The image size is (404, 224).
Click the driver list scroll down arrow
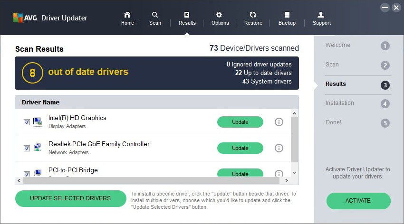pyautogui.click(x=294, y=173)
